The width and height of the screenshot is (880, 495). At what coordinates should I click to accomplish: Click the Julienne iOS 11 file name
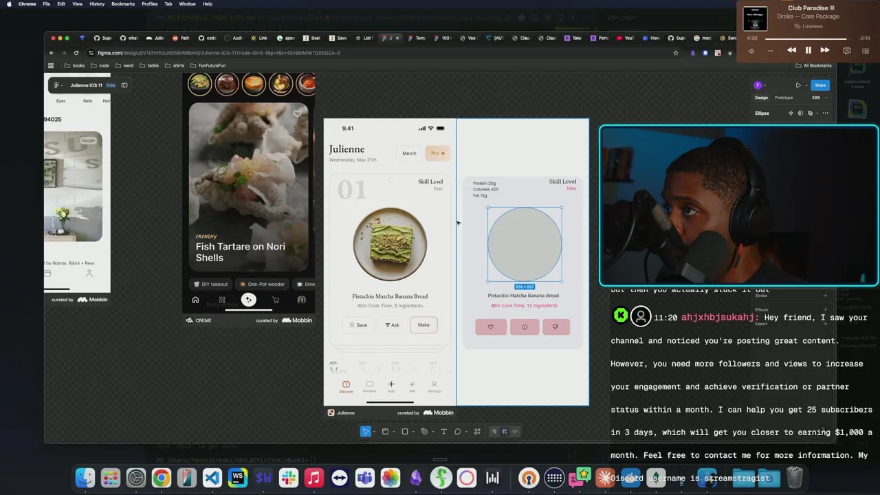coord(86,85)
